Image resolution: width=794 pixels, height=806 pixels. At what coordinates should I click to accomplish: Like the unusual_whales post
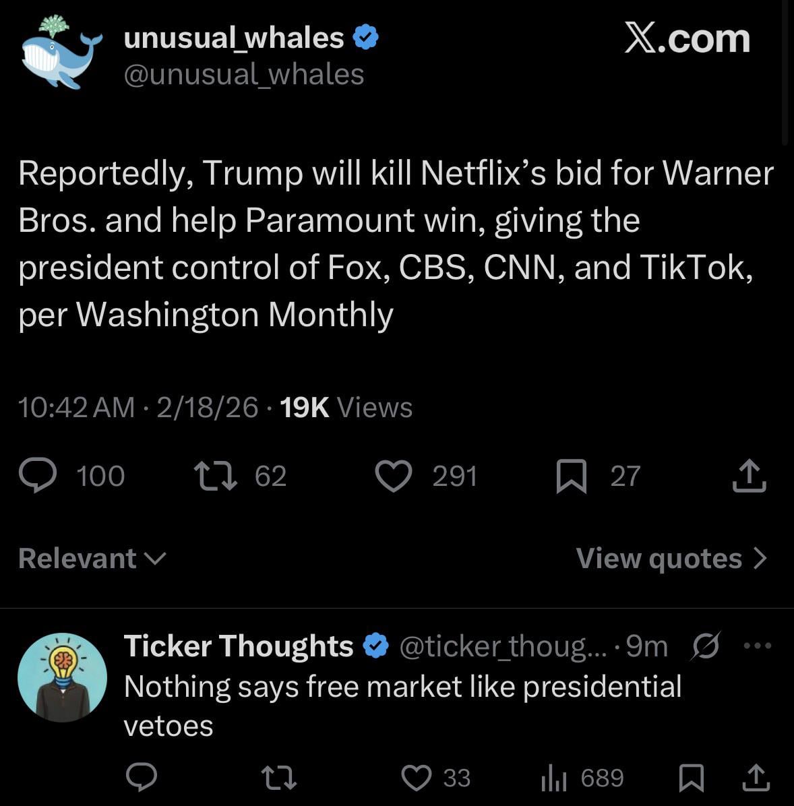[393, 476]
